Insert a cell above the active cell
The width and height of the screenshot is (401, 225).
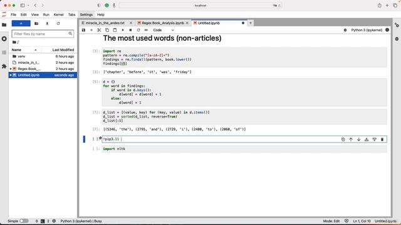367,139
